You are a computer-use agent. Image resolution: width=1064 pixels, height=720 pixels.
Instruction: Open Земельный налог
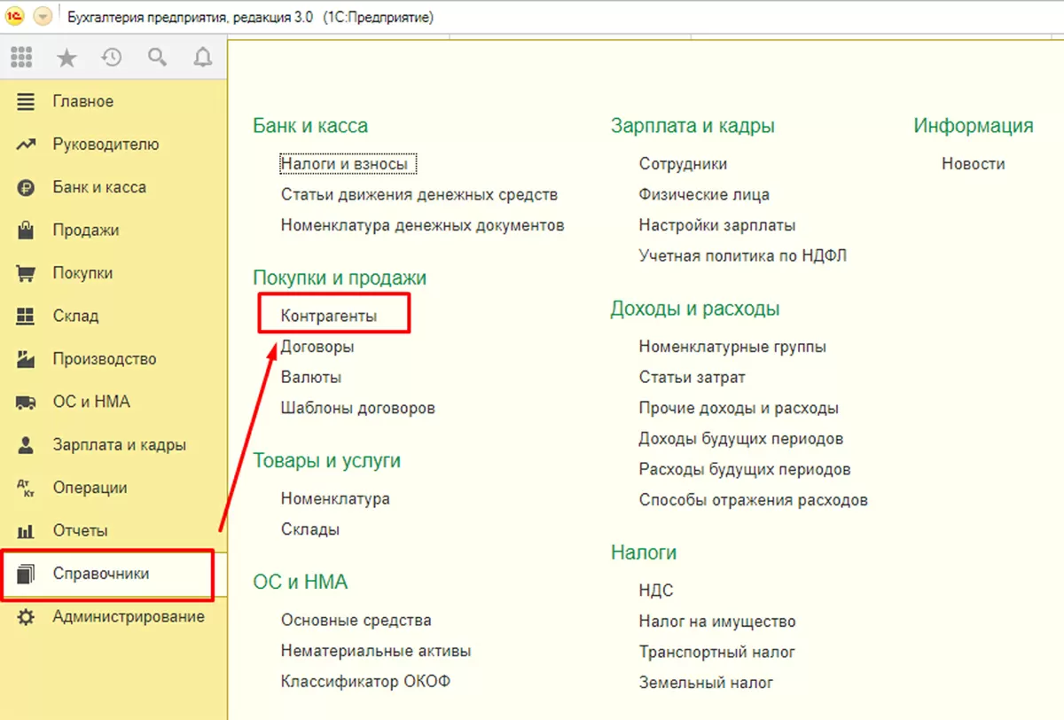pos(706,682)
